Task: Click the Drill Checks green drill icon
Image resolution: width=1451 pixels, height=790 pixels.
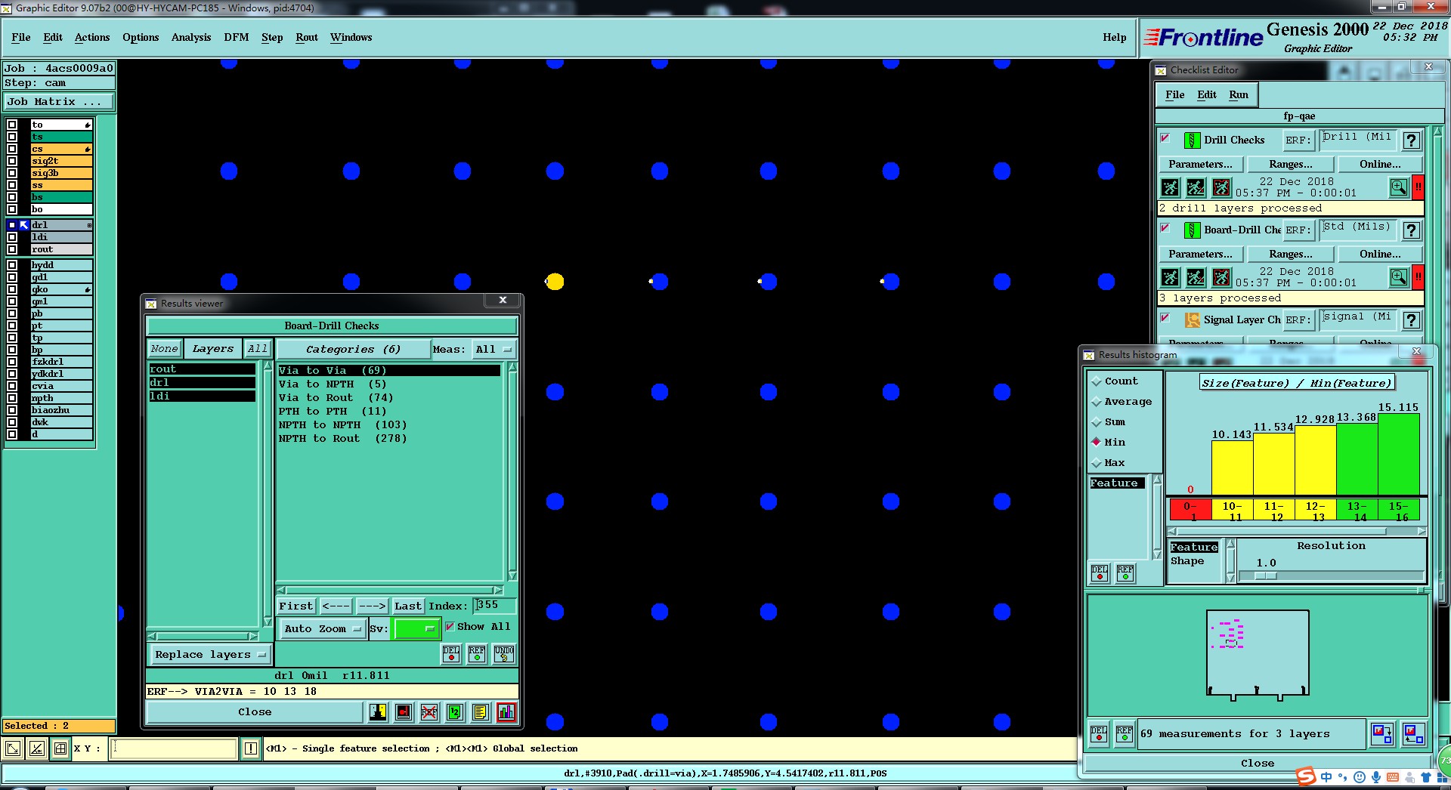Action: pyautogui.click(x=1192, y=140)
